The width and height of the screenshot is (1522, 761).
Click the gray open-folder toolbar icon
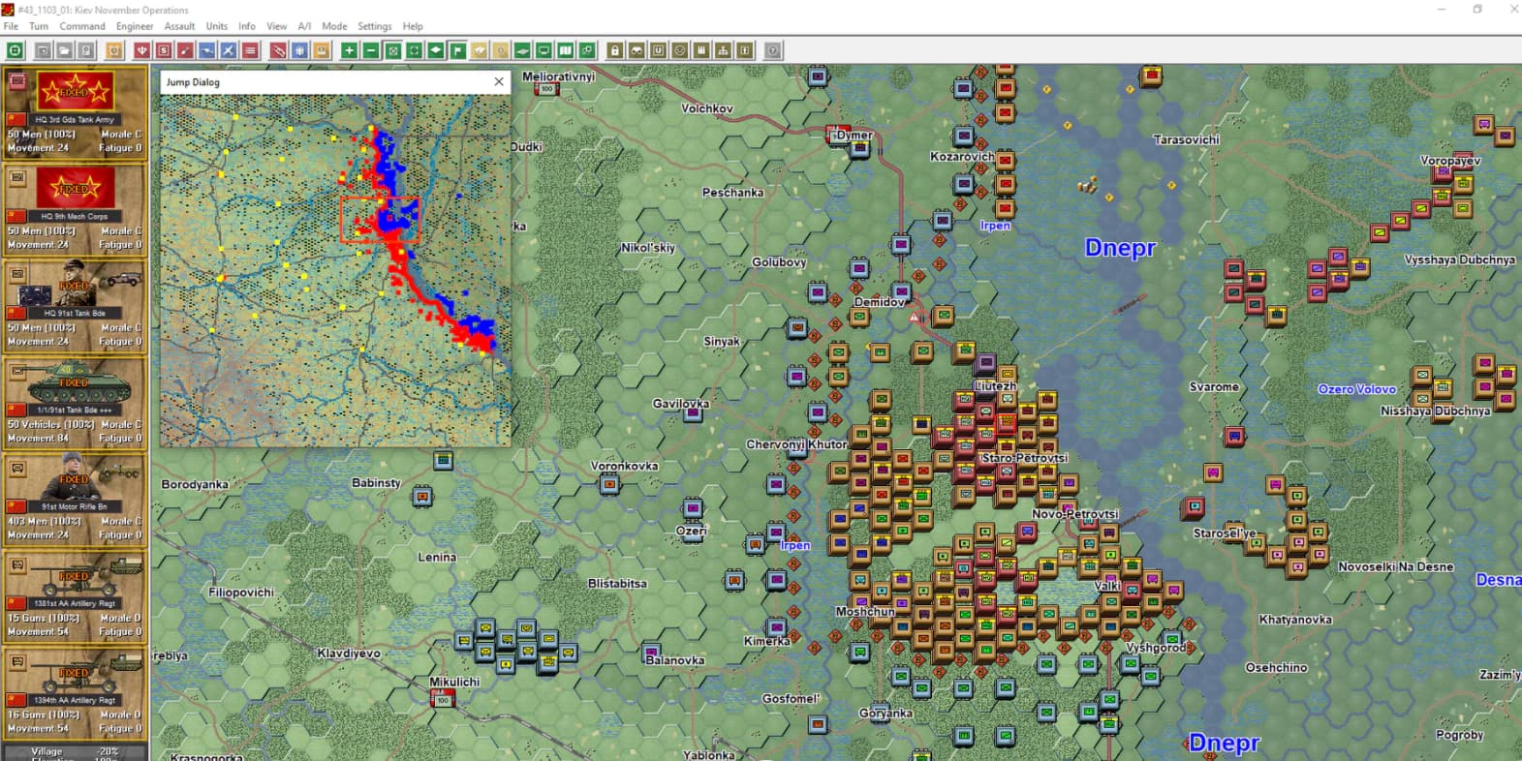[64, 50]
